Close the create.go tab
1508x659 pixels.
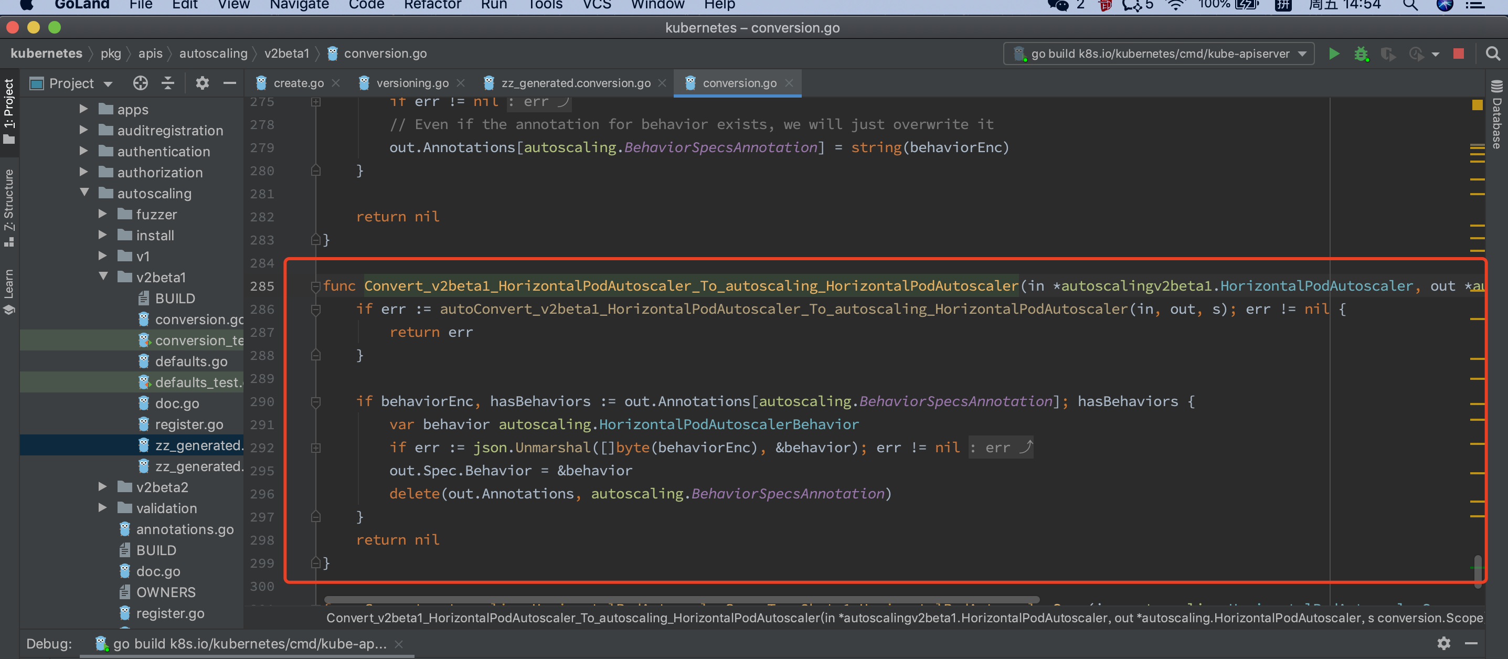click(x=336, y=83)
